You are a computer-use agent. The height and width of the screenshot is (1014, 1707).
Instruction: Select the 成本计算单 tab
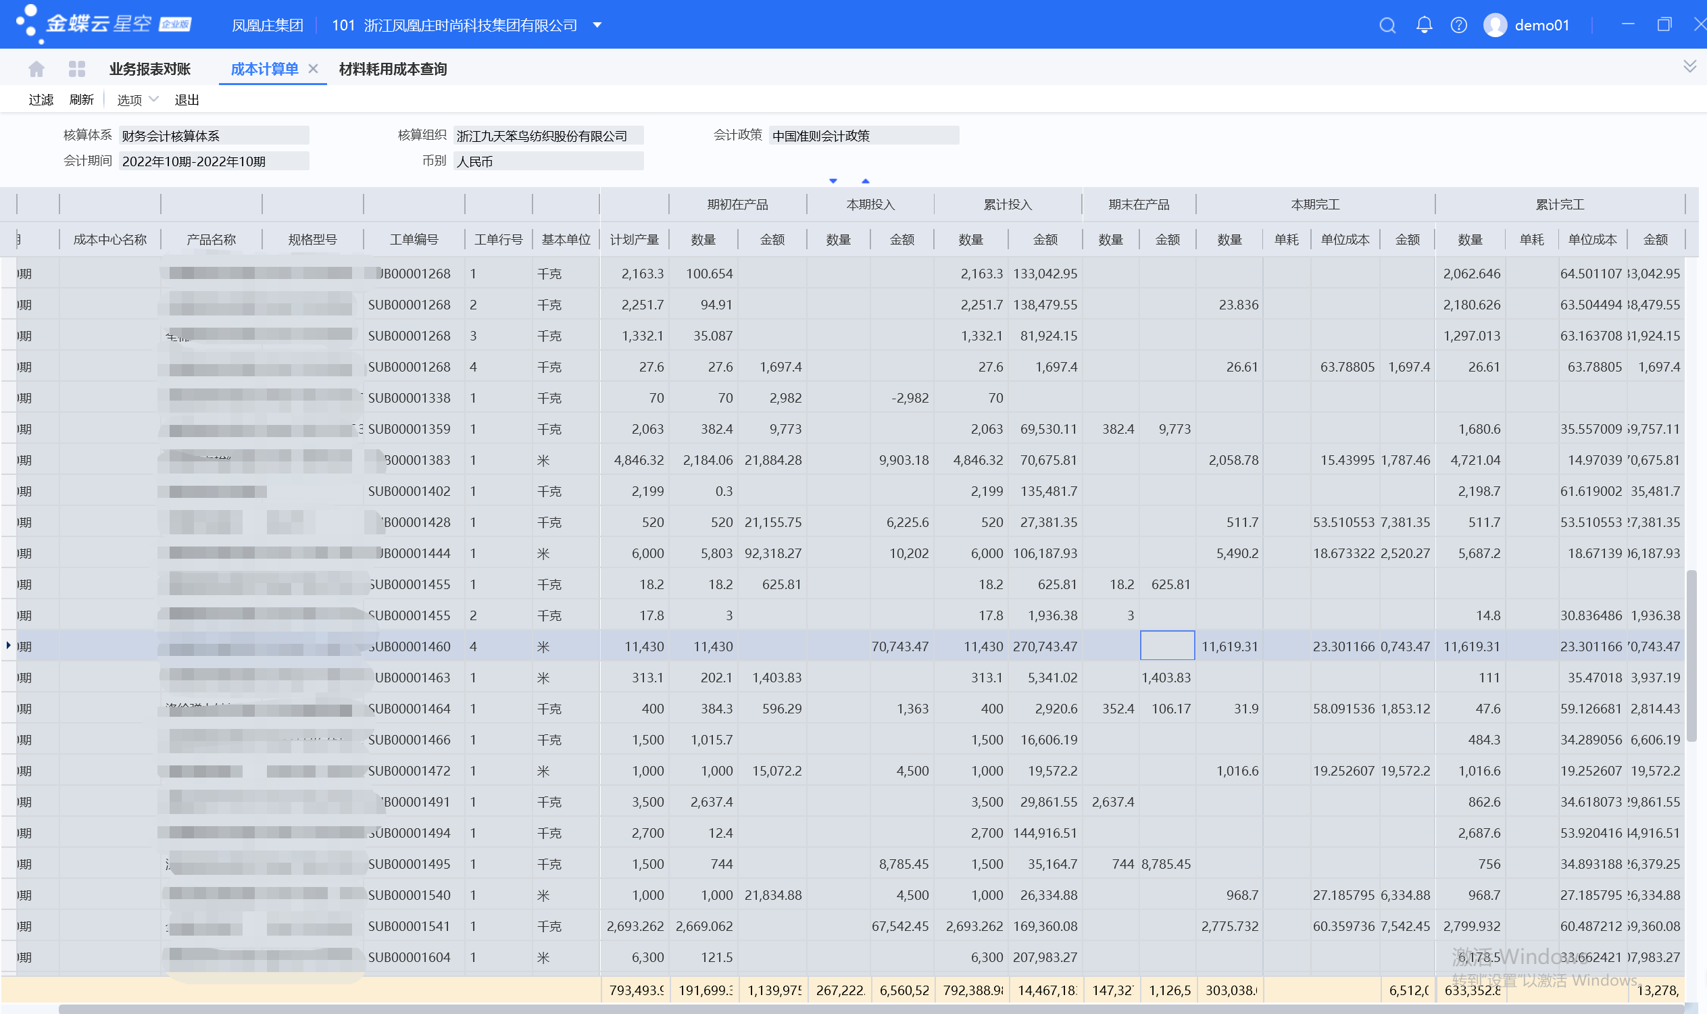[264, 69]
